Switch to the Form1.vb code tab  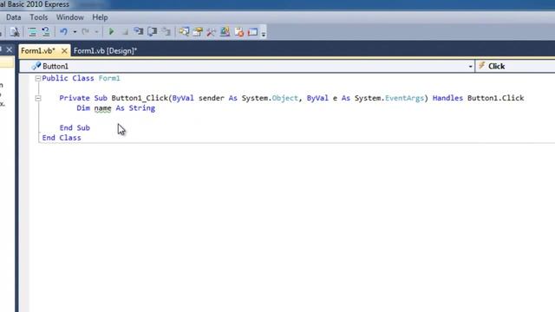[x=38, y=51]
